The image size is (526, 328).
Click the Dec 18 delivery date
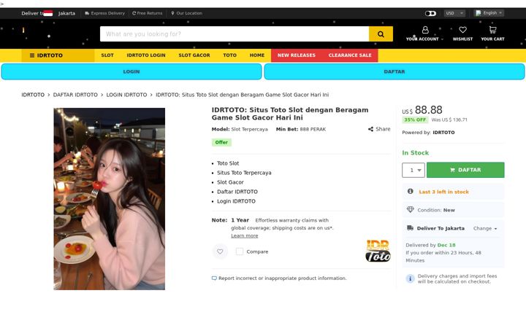click(x=446, y=245)
